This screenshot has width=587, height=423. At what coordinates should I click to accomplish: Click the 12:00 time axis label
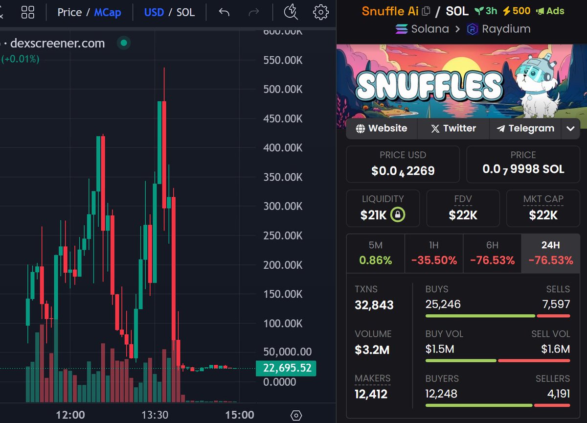click(x=70, y=415)
